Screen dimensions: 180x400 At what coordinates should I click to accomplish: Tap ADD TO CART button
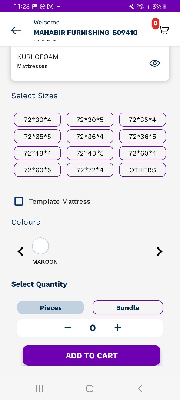(x=91, y=355)
